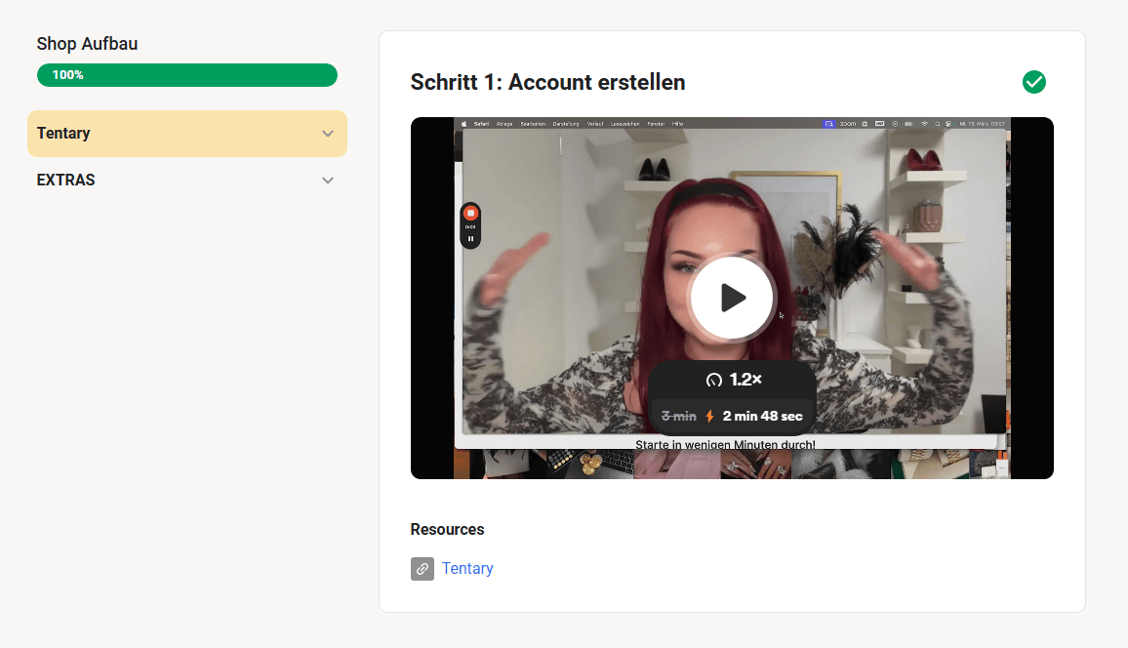Click the Shop Aufbau course title
Viewport: 1128px width, 648px height.
[x=87, y=44]
